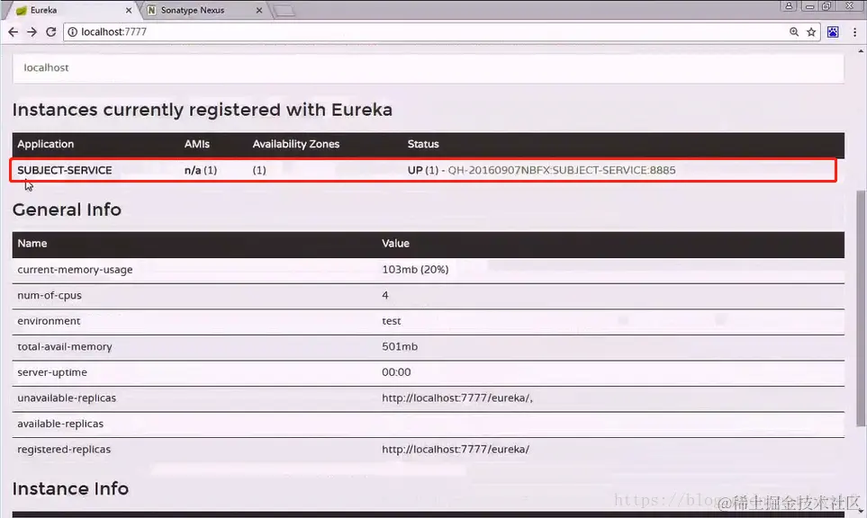The image size is (867, 518).
Task: Click the General Info heading
Action: [67, 210]
